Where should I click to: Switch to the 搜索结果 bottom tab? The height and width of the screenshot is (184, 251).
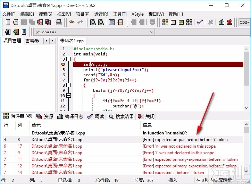click(x=121, y=116)
